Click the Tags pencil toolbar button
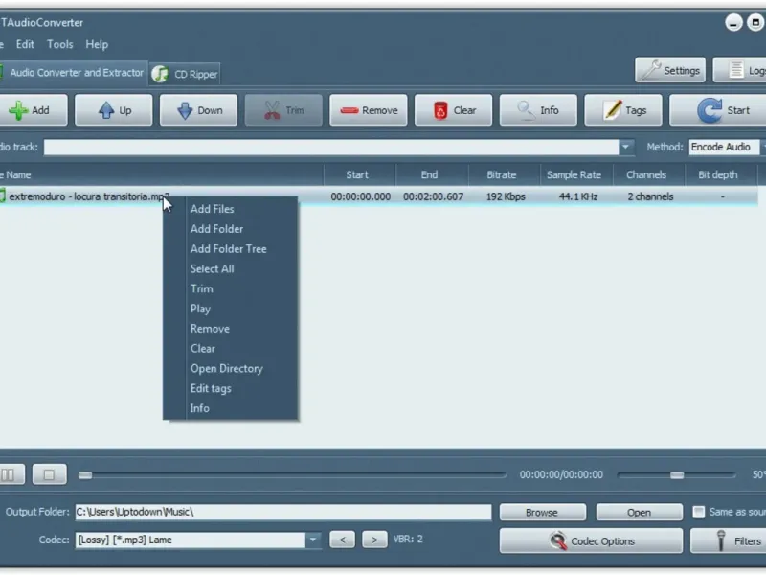 pos(623,110)
